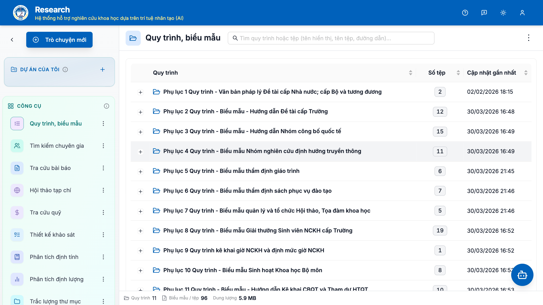This screenshot has height=305, width=543.
Task: Show info for Dự án của tôi
Action: (65, 69)
